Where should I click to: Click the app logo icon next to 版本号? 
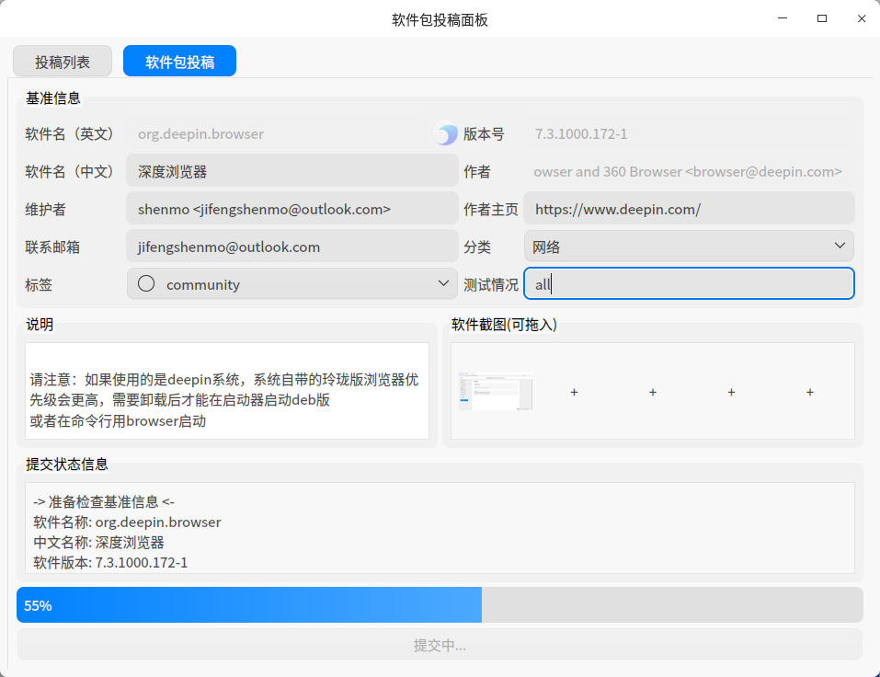446,134
